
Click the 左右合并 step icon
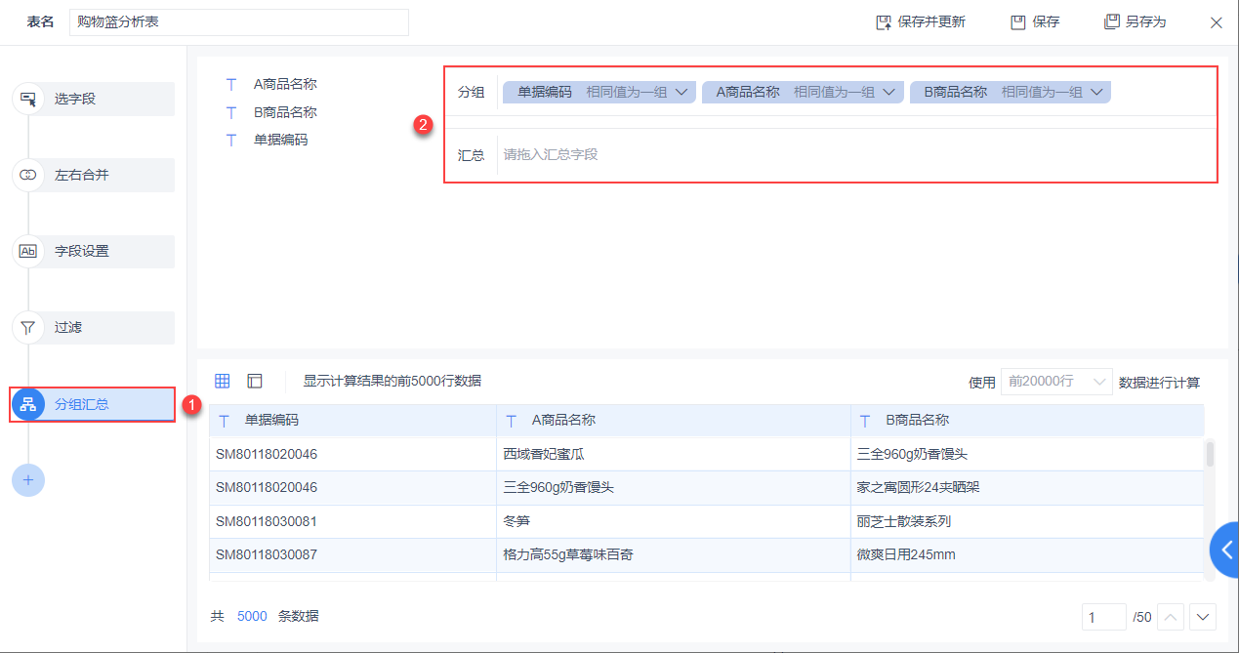(x=28, y=175)
